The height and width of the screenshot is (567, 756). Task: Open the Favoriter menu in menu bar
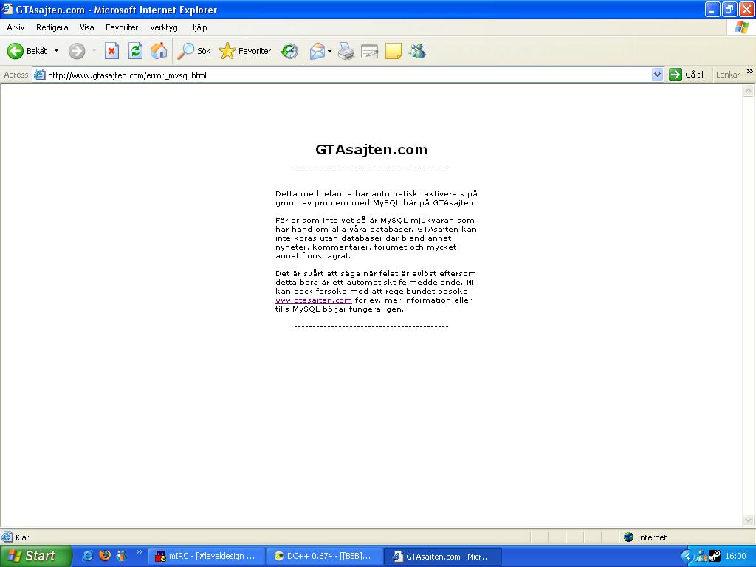pos(122,27)
